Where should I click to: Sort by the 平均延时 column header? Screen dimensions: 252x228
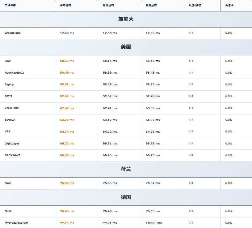65,5
